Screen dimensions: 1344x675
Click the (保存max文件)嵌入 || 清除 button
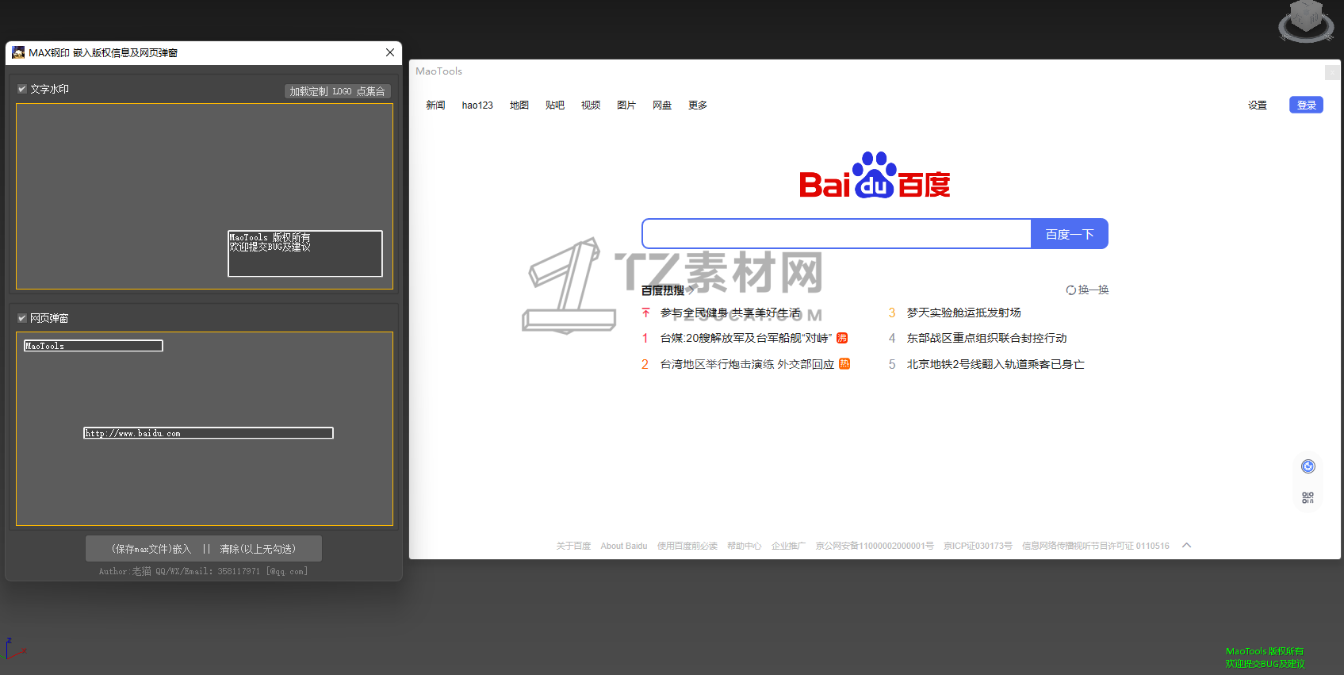204,549
